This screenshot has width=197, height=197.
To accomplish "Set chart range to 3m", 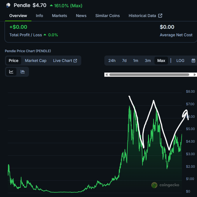I will click(x=148, y=60).
